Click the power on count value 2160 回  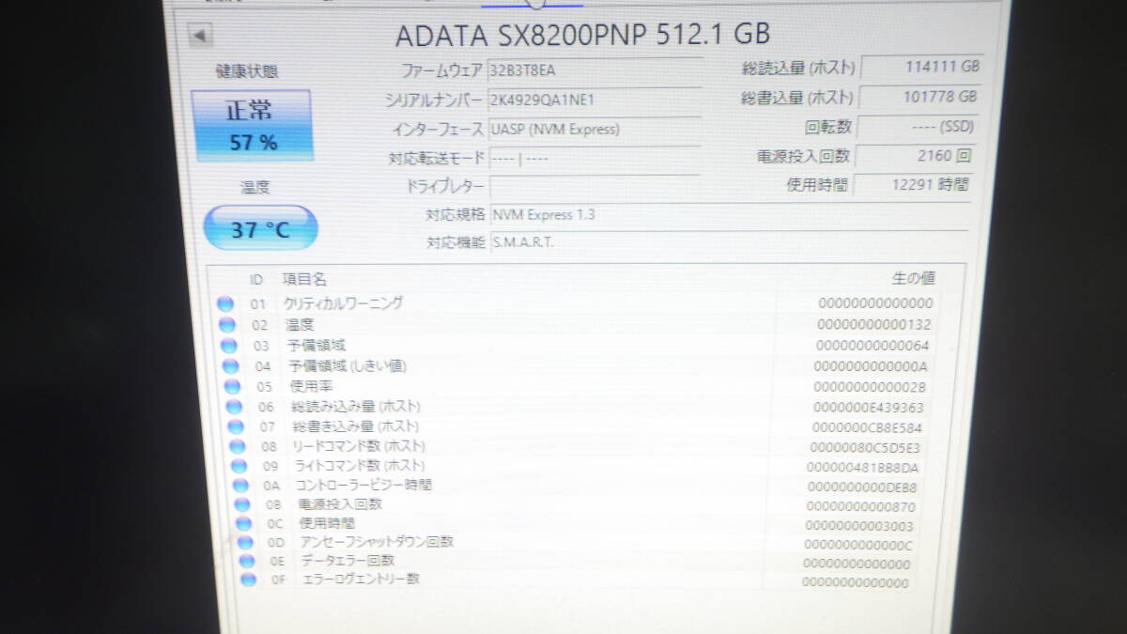coord(915,156)
